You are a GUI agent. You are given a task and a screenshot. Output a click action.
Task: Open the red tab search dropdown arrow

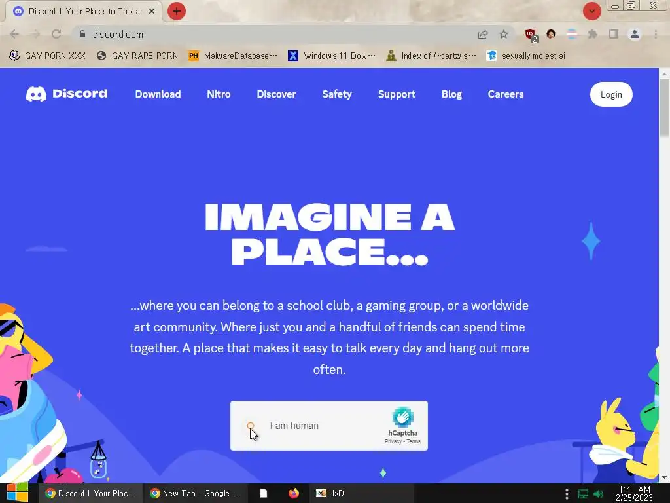click(591, 11)
